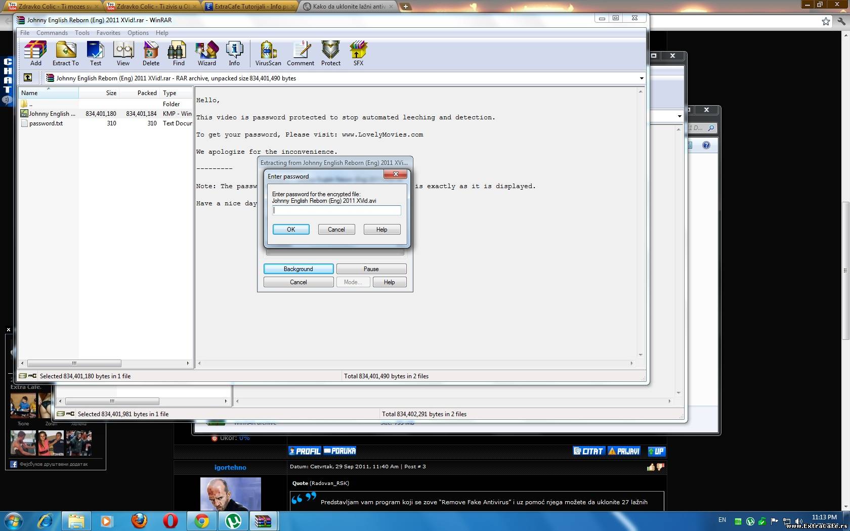Select the Johnny English video file row
The height and width of the screenshot is (531, 850).
click(x=106, y=114)
